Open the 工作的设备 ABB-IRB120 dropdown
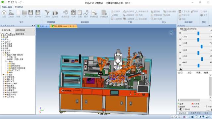This screenshot has width=212, height=119. (25, 30)
